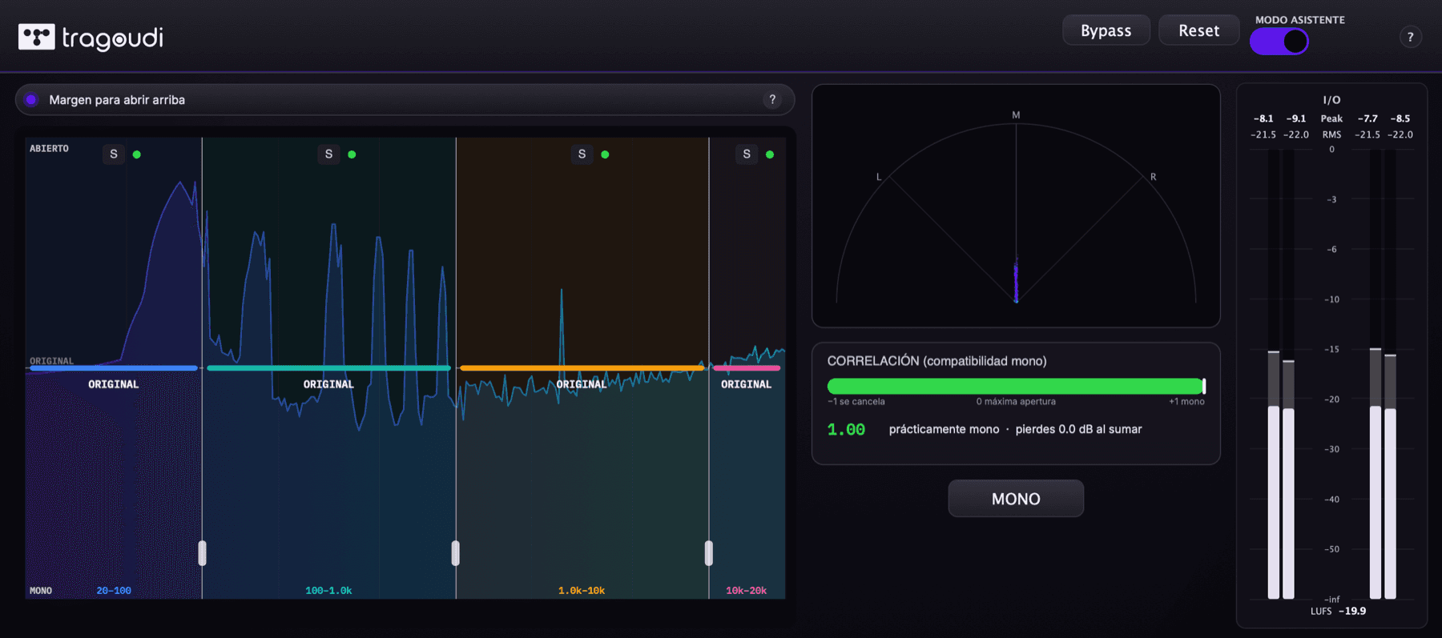Solo the 100-1.0k band
The image size is (1442, 638).
[328, 154]
